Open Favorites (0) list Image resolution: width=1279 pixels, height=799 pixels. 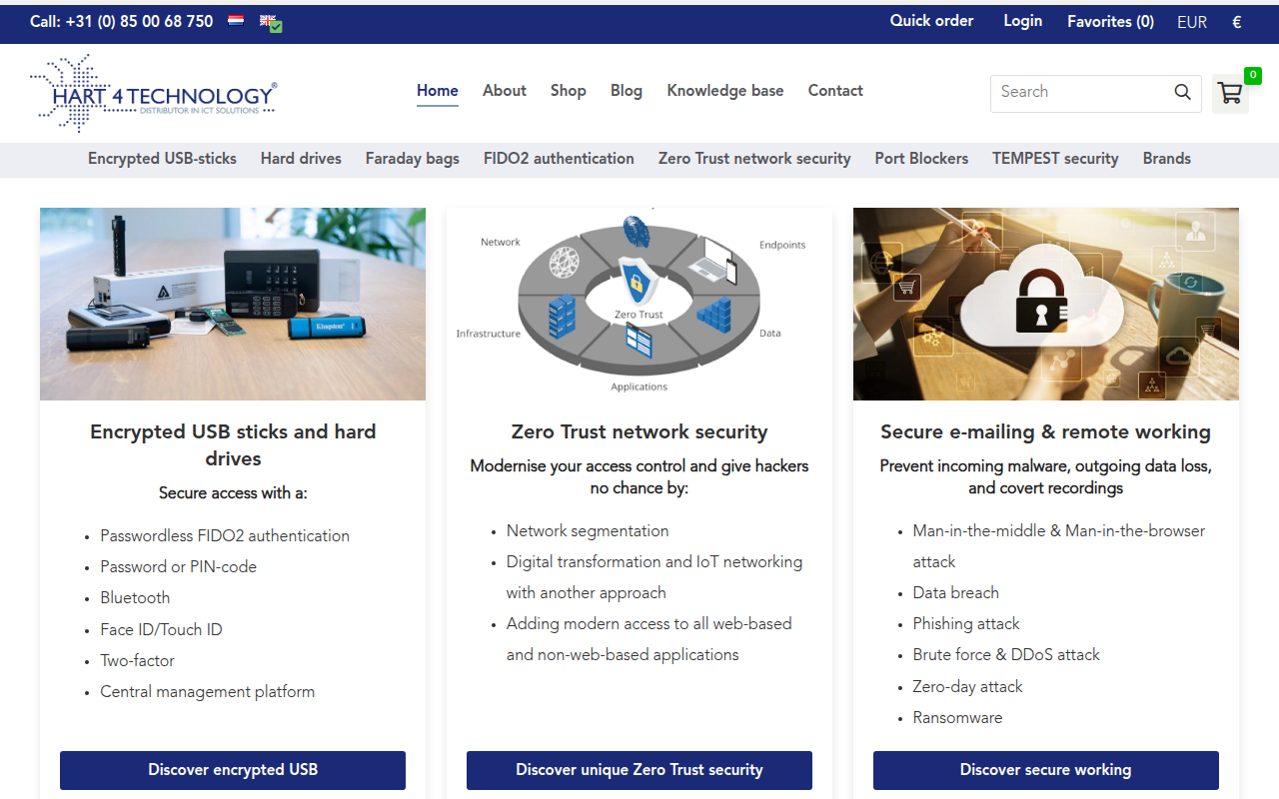tap(1111, 22)
